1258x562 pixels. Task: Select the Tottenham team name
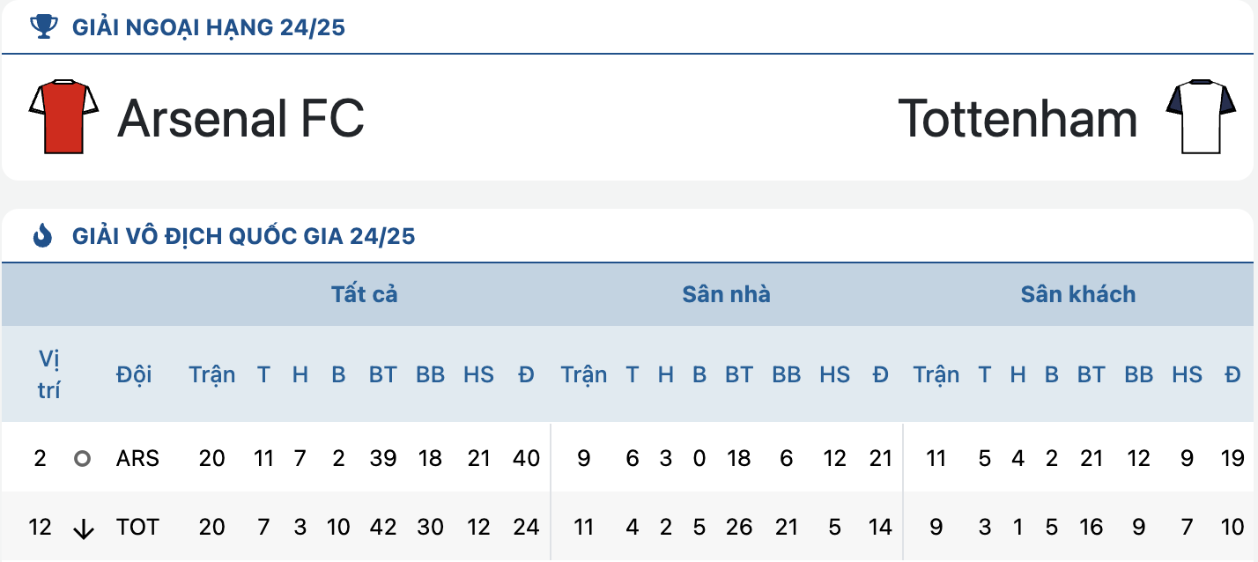(x=1017, y=118)
